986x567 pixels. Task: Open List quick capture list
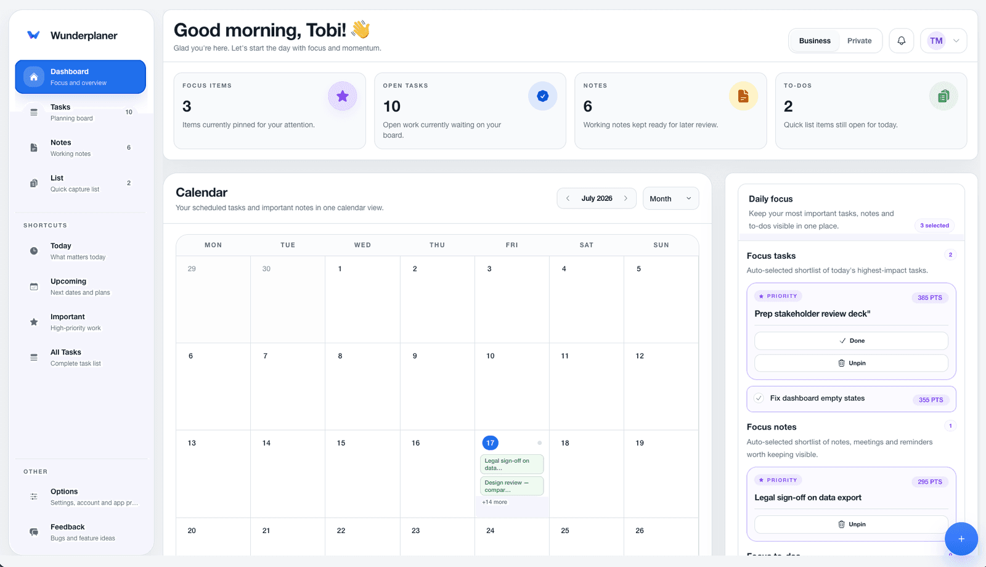(x=80, y=183)
